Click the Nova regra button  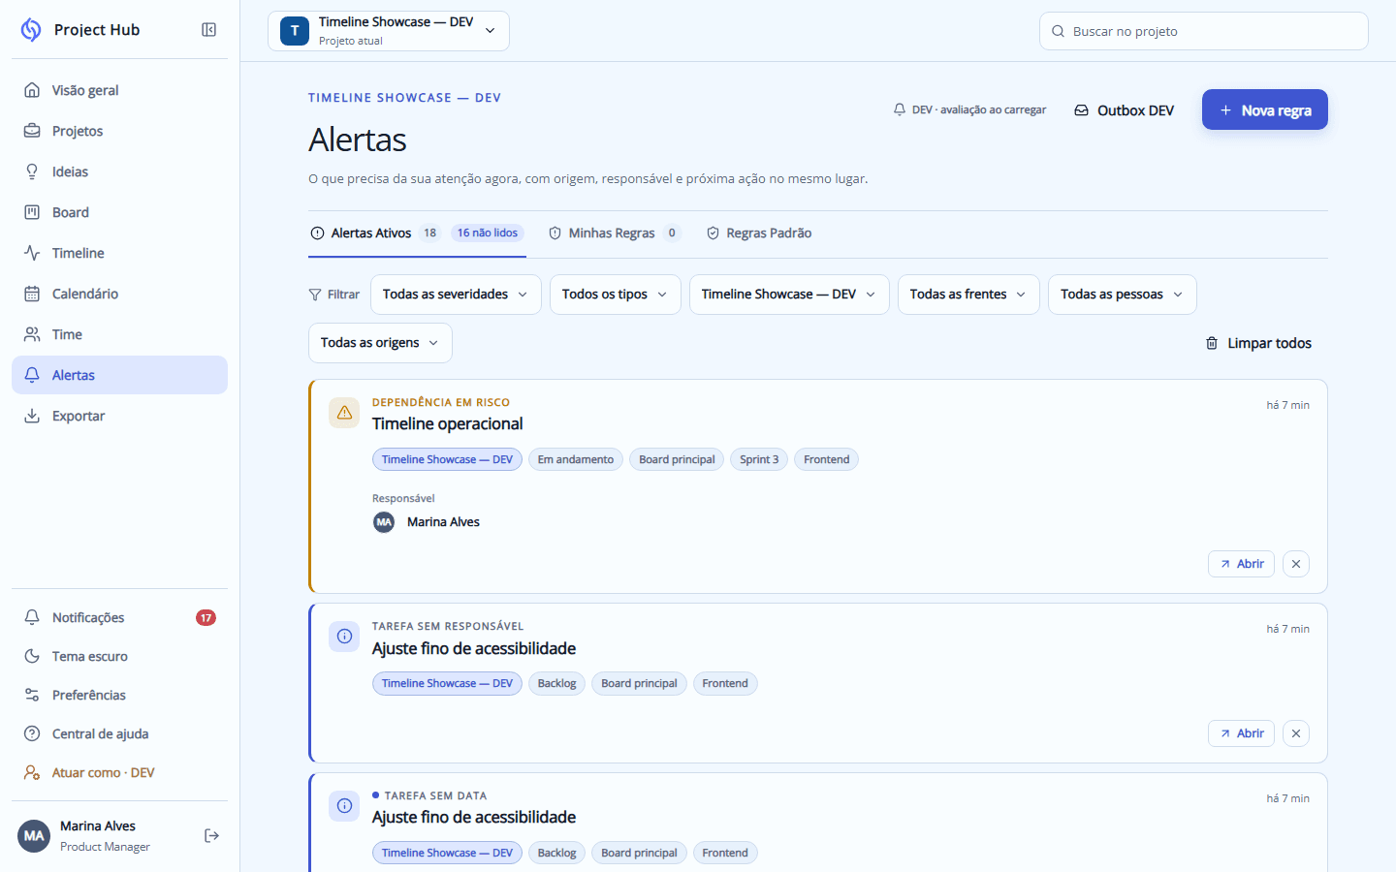click(1265, 109)
